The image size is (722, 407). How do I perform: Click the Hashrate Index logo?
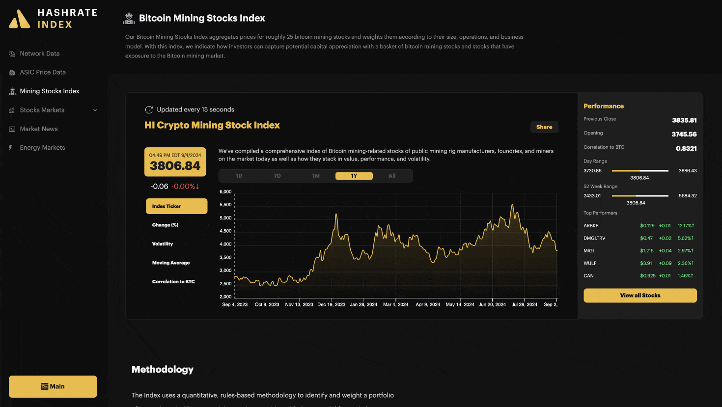53,19
